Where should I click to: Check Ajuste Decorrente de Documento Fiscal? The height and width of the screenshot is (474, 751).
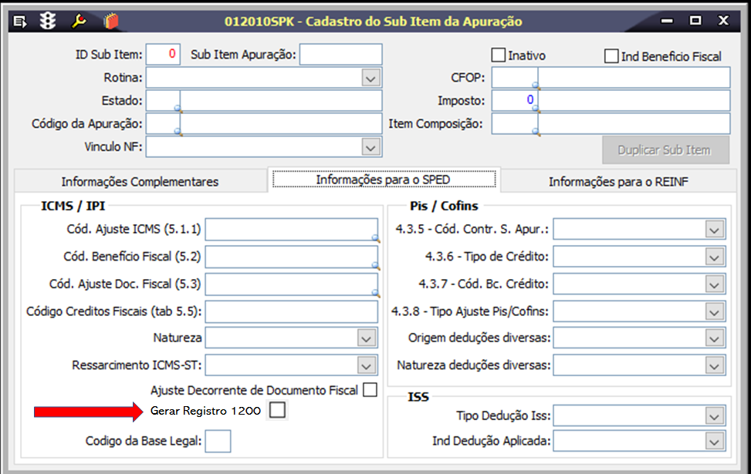(370, 390)
